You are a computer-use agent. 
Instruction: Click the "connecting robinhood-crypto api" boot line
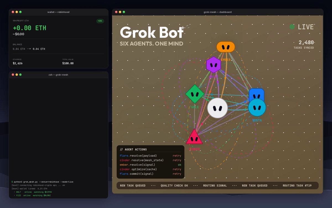pyautogui.click(x=38, y=185)
